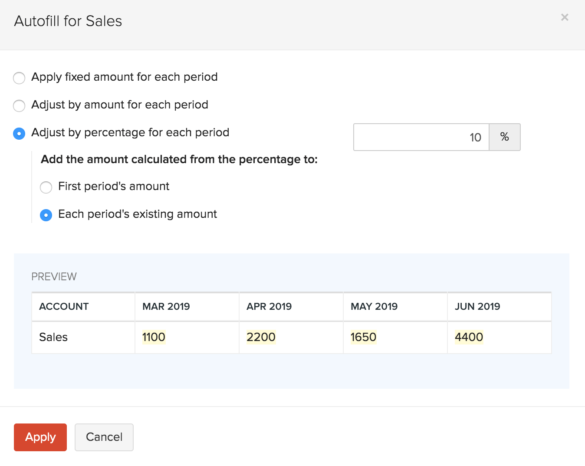Click the JUN 2019 column header
This screenshot has height=466, width=585.
point(477,307)
